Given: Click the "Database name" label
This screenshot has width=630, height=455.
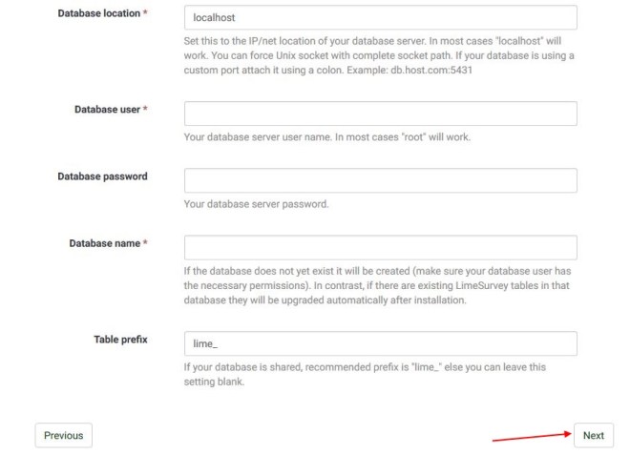Looking at the screenshot, I should (104, 243).
